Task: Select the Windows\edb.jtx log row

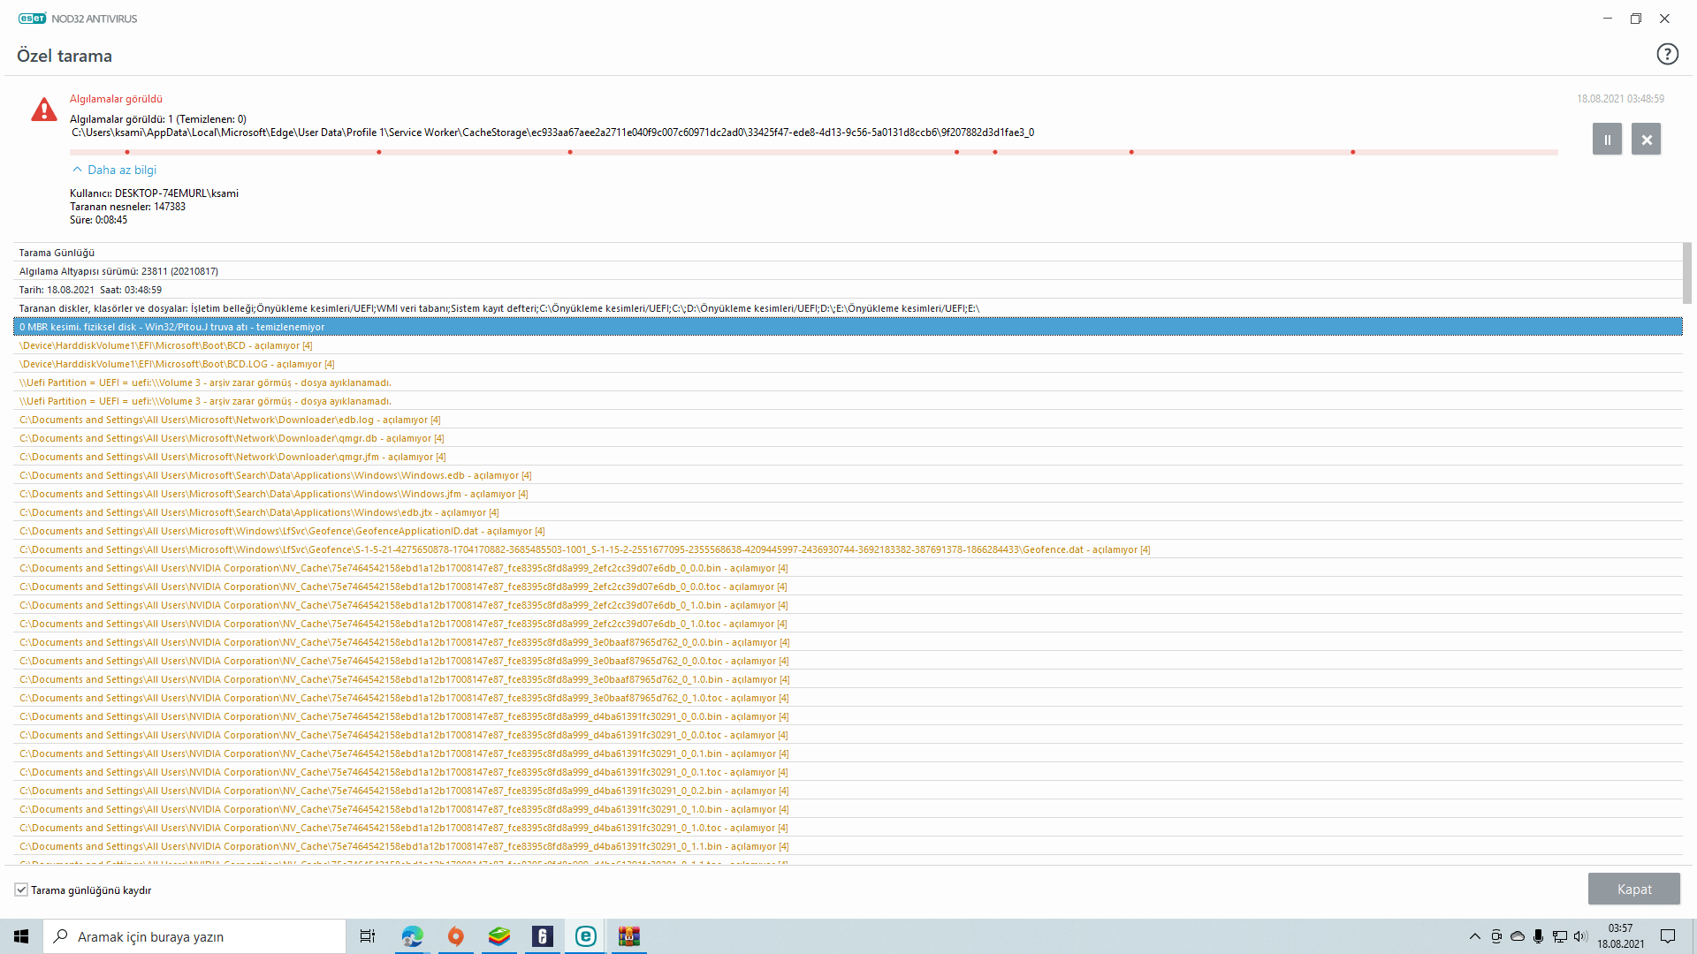Action: click(848, 512)
